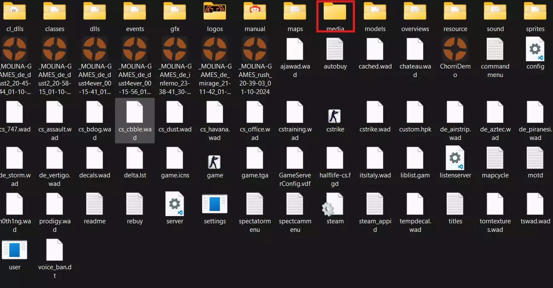Select the game.tga file
The width and height of the screenshot is (553, 288).
[x=255, y=162]
